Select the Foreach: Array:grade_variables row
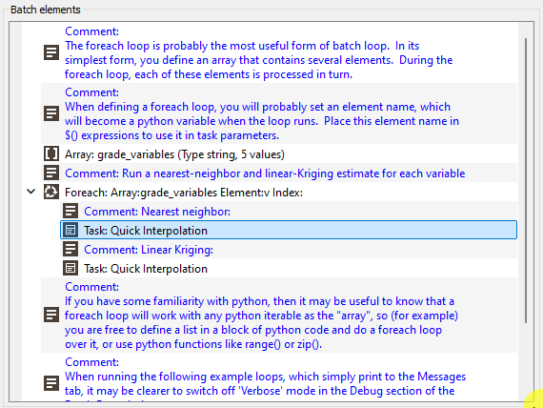 coord(279,192)
